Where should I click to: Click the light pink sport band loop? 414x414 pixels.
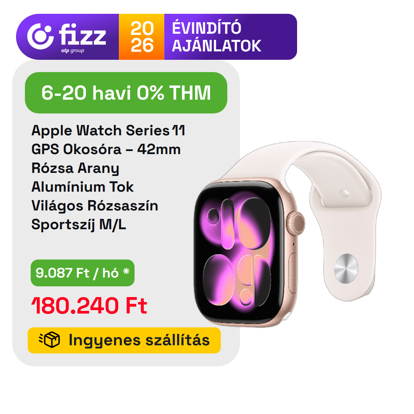[x=343, y=195]
